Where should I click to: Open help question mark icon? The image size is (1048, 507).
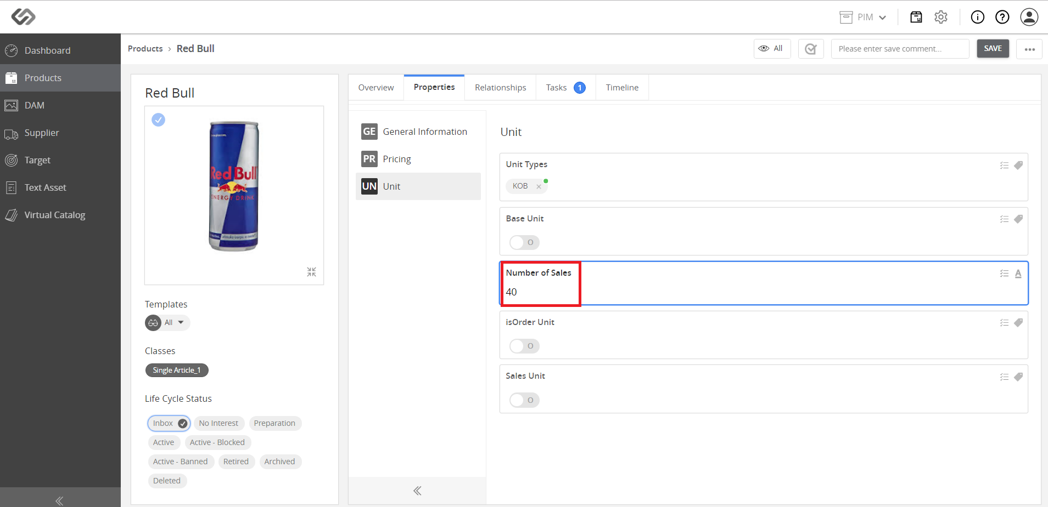coord(1002,17)
